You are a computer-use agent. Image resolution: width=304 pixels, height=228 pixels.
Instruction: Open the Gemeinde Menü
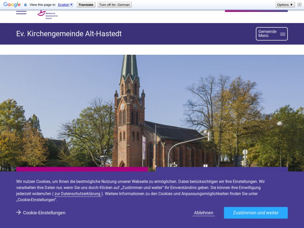(x=271, y=34)
